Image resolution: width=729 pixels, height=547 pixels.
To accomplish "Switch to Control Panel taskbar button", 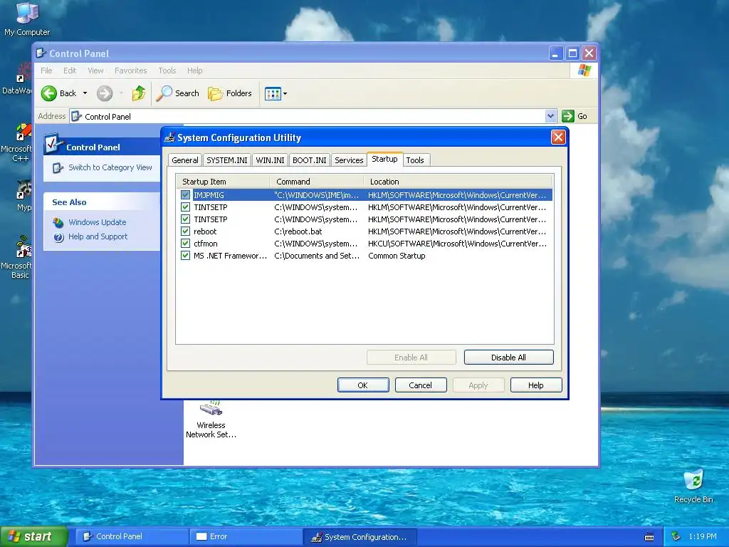I will click(132, 537).
